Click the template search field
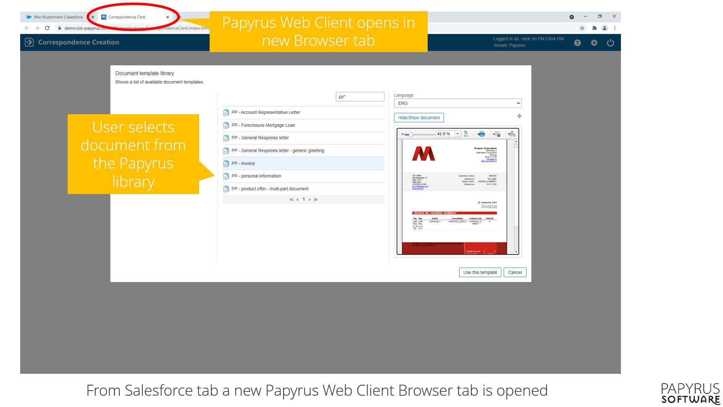Screen dimensions: 723x407 pos(360,97)
